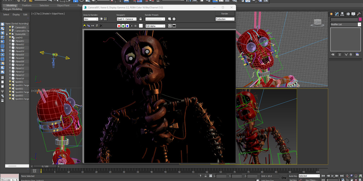Screen dimensions: 363x181
Task: Activate the Orbit viewport tool
Action: click(356, 180)
